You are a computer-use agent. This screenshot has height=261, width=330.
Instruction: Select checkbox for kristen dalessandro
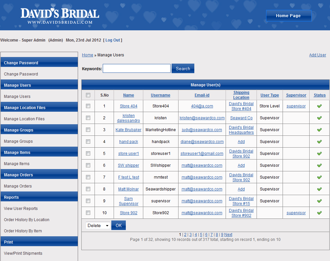click(x=88, y=118)
